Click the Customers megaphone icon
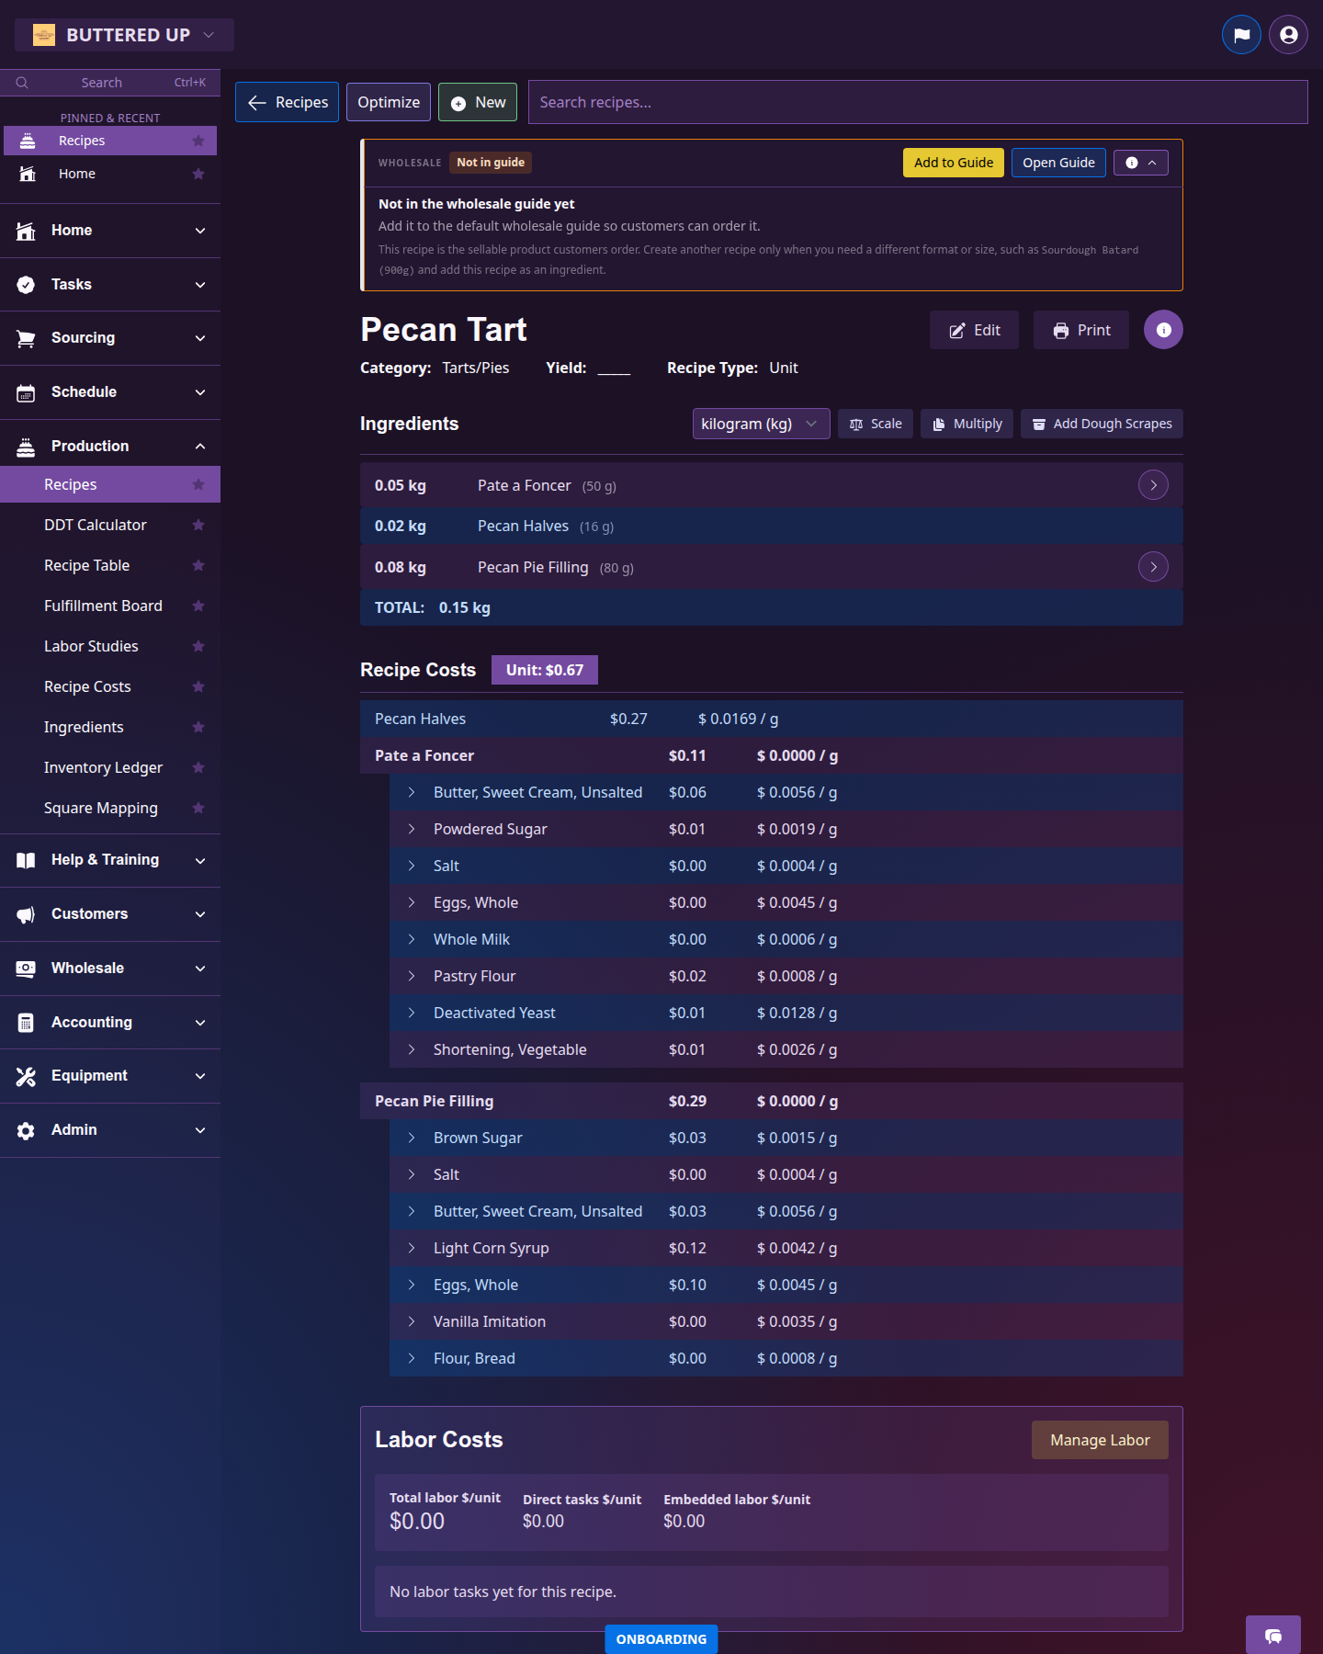 point(26,914)
